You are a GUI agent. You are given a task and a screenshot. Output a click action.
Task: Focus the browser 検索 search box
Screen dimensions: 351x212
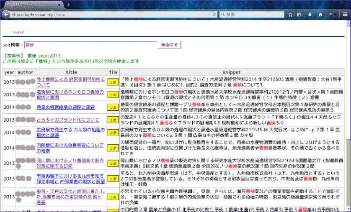(x=253, y=15)
